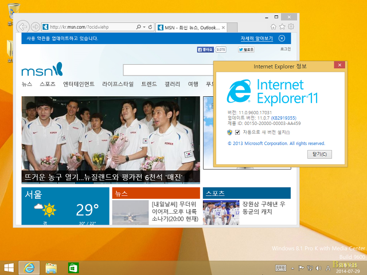
Task: Open the 갤러리 navigation item
Action: pos(173,84)
